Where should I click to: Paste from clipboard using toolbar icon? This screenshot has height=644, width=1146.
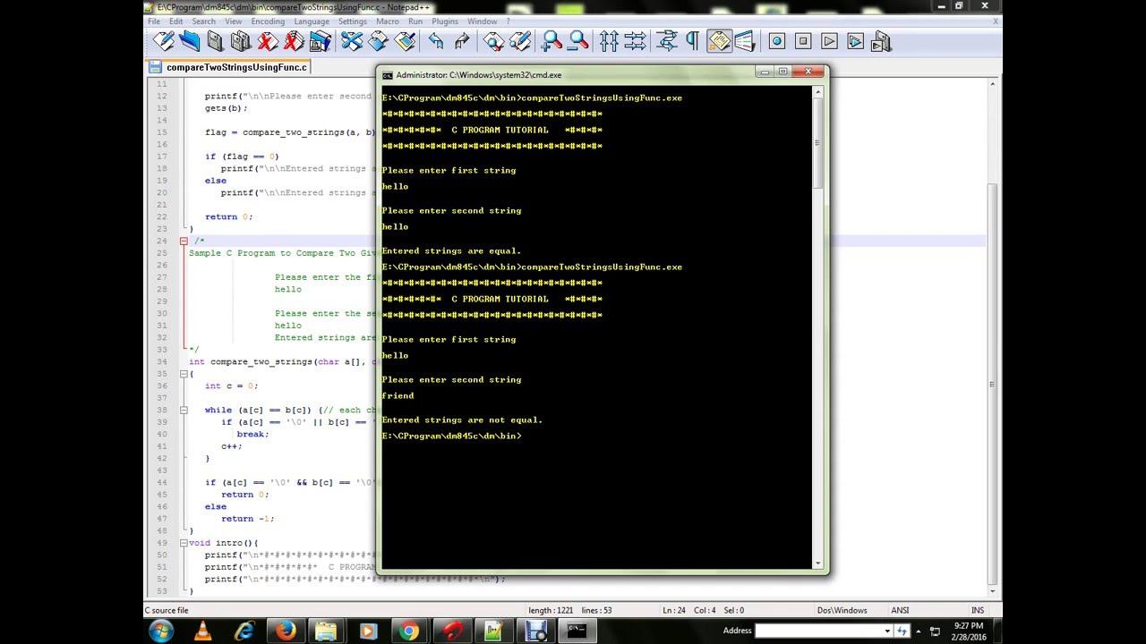pos(405,41)
